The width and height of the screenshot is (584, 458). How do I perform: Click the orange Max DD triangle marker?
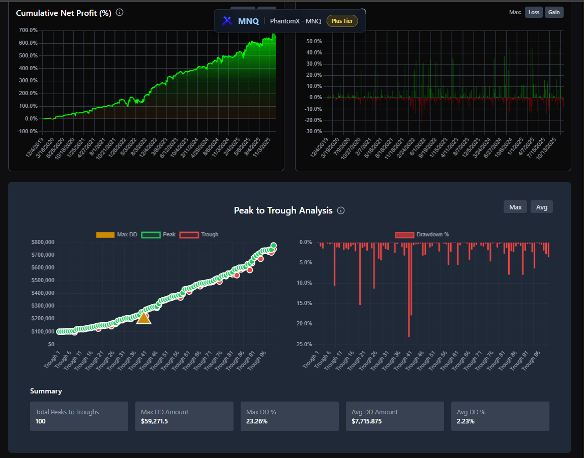[x=143, y=318]
